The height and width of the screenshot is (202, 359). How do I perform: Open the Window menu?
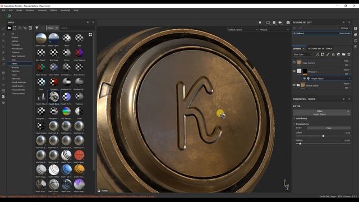tap(30, 10)
